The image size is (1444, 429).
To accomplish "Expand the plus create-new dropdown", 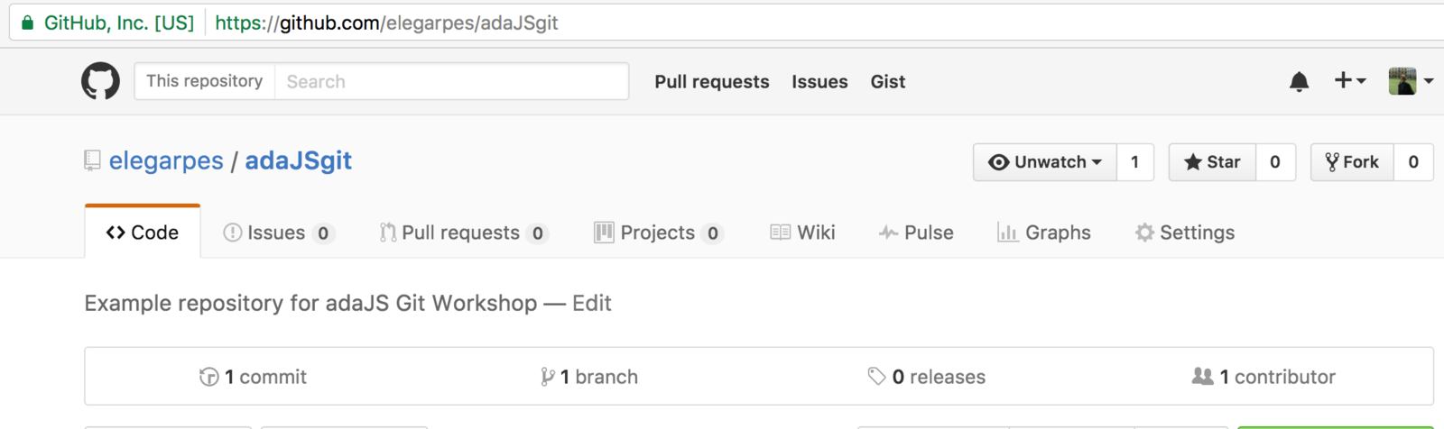I will (1349, 81).
